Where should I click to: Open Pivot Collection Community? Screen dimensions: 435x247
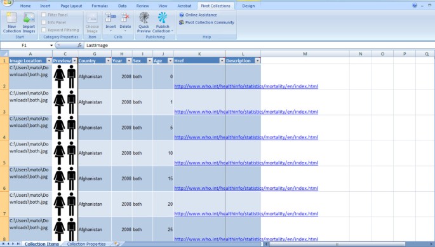coord(206,22)
